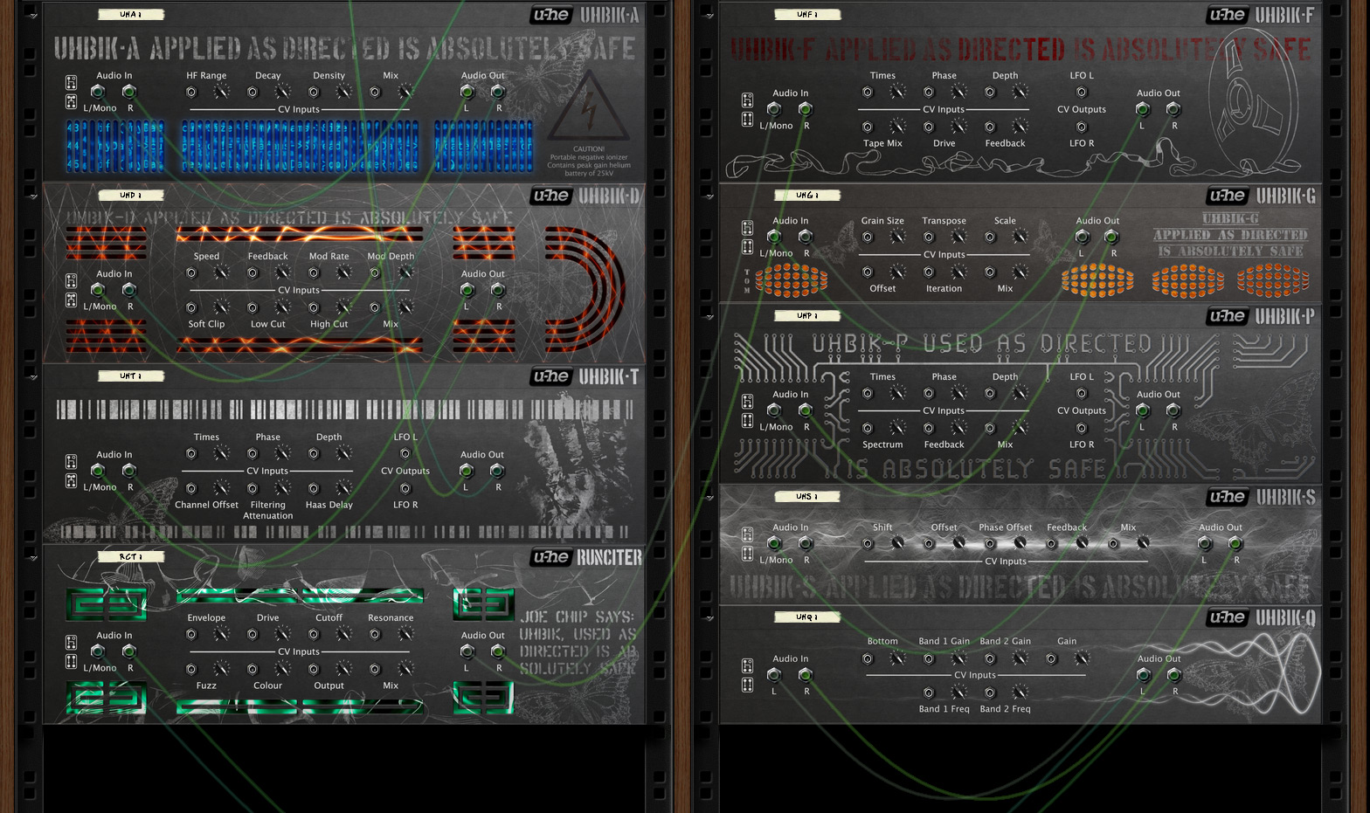This screenshot has height=813, width=1370.
Task: Click Uhbik-D High Cut CV trim knob
Action: click(x=344, y=307)
